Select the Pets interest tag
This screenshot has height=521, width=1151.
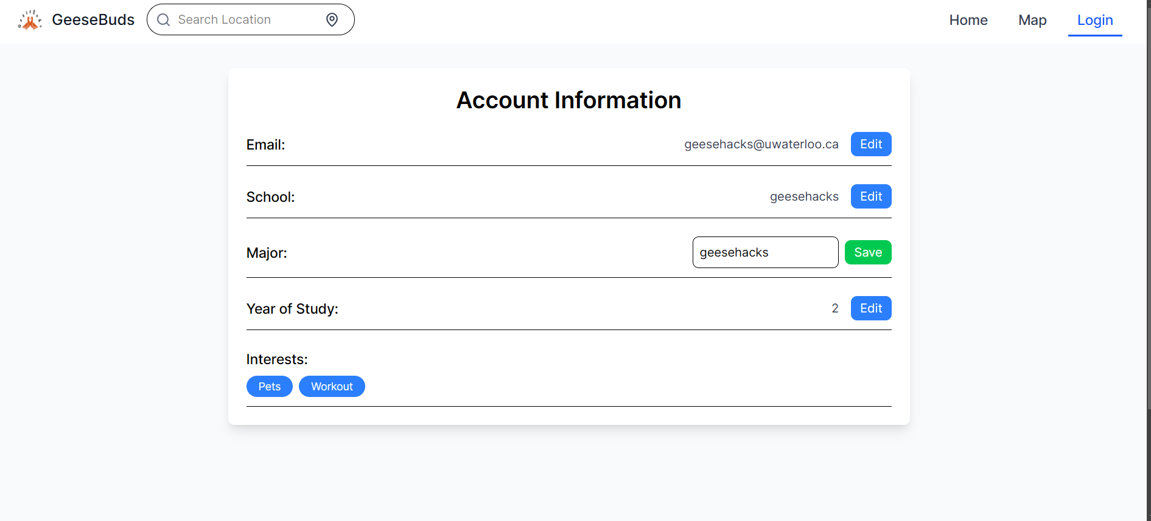tap(269, 387)
